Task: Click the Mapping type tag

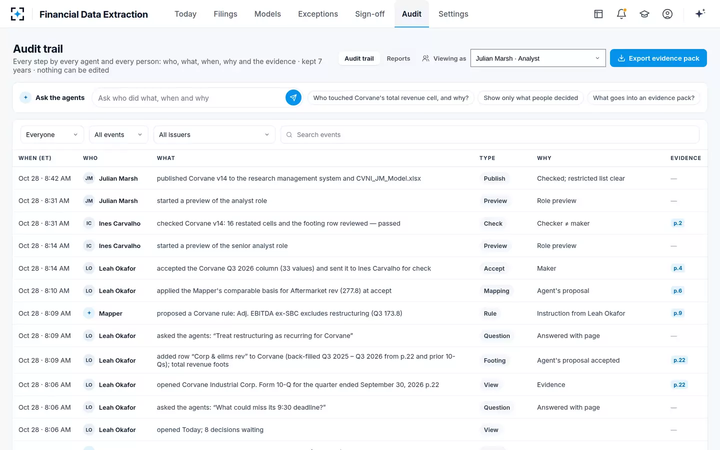Action: (x=496, y=291)
